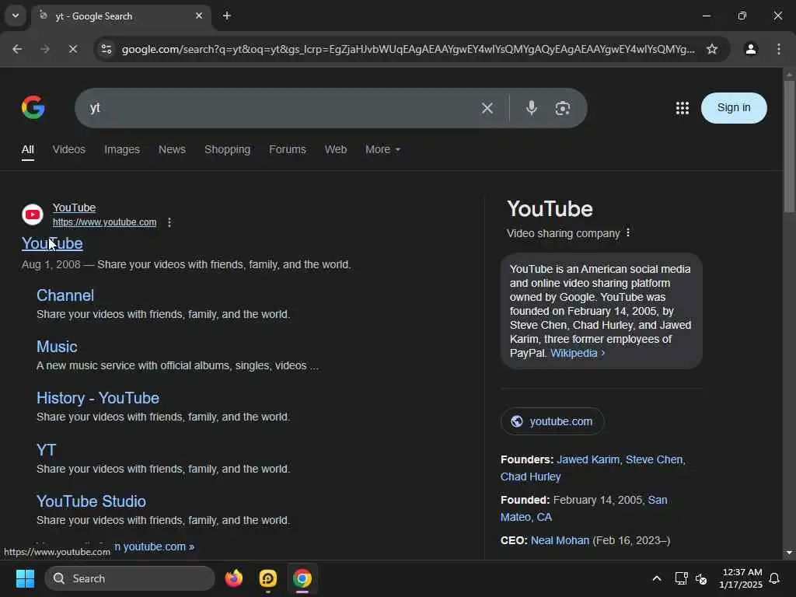Open the Chrome profile icon
Viewport: 796px width, 597px height.
pyautogui.click(x=751, y=49)
